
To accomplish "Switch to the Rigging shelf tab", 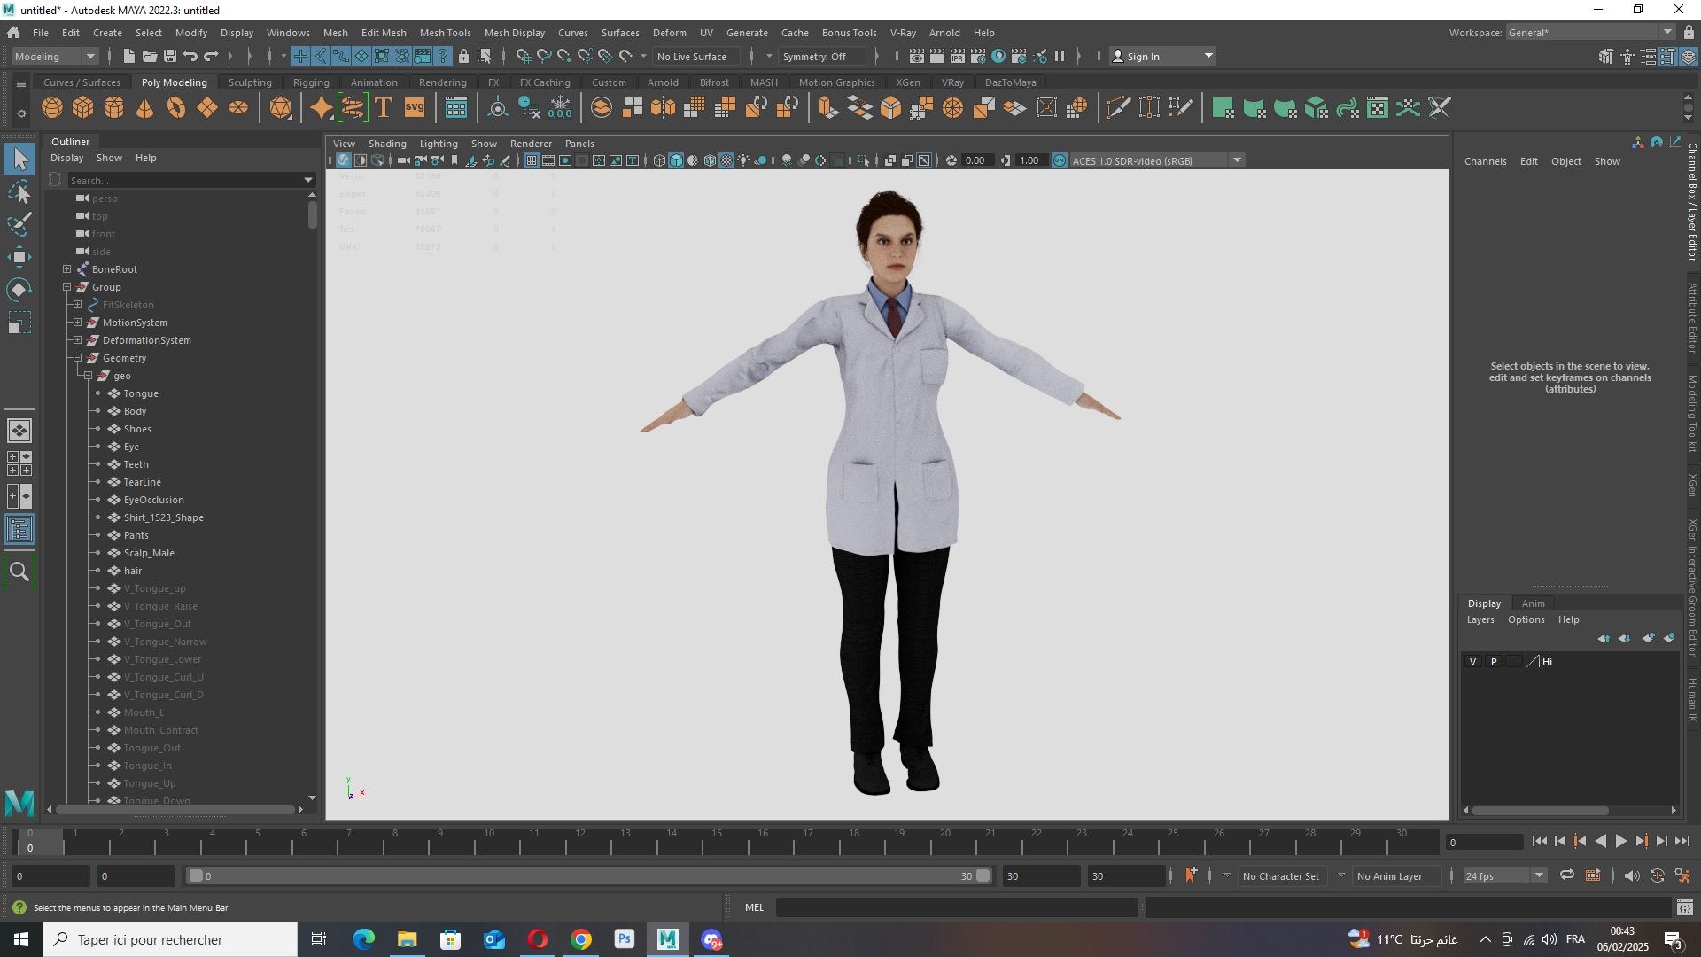I will coord(311,82).
